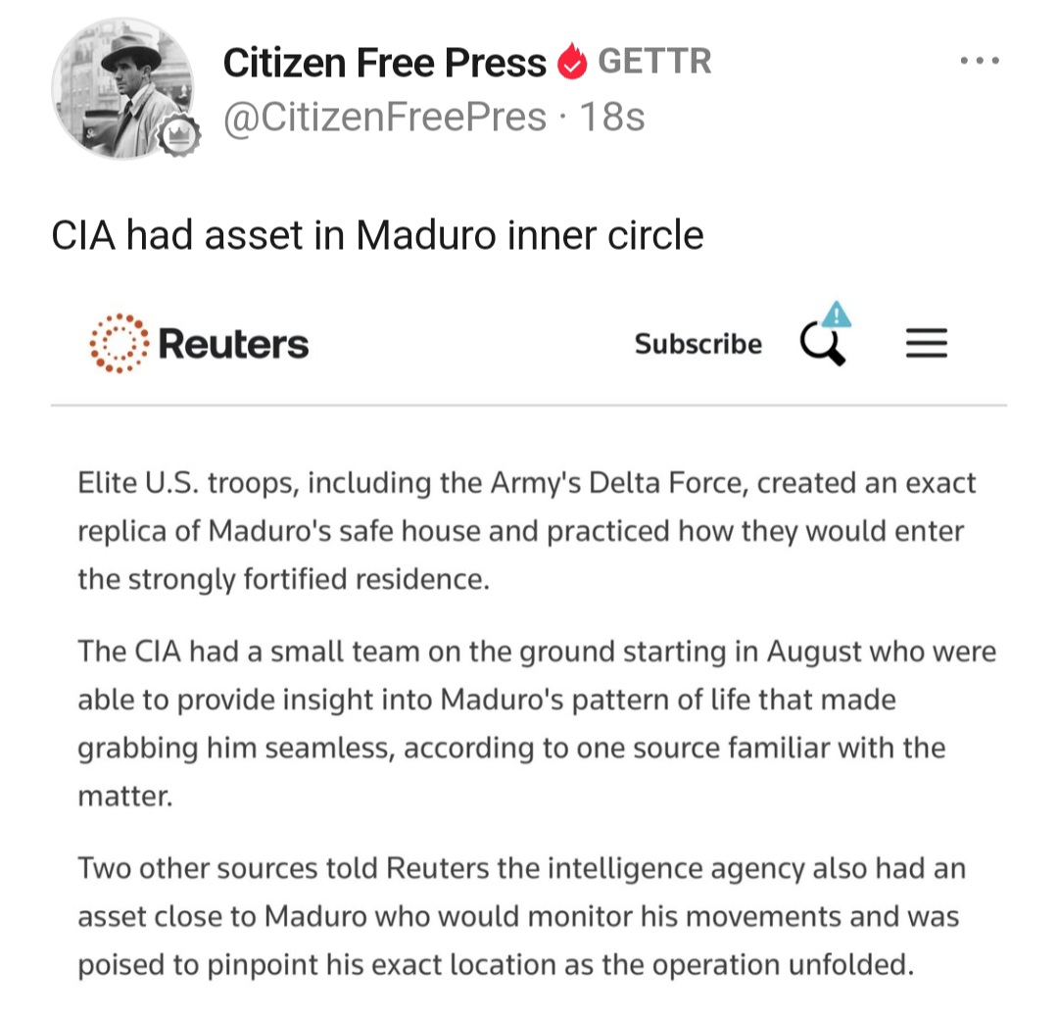
Task: Click the post caption about CIA asset
Action: click(377, 235)
